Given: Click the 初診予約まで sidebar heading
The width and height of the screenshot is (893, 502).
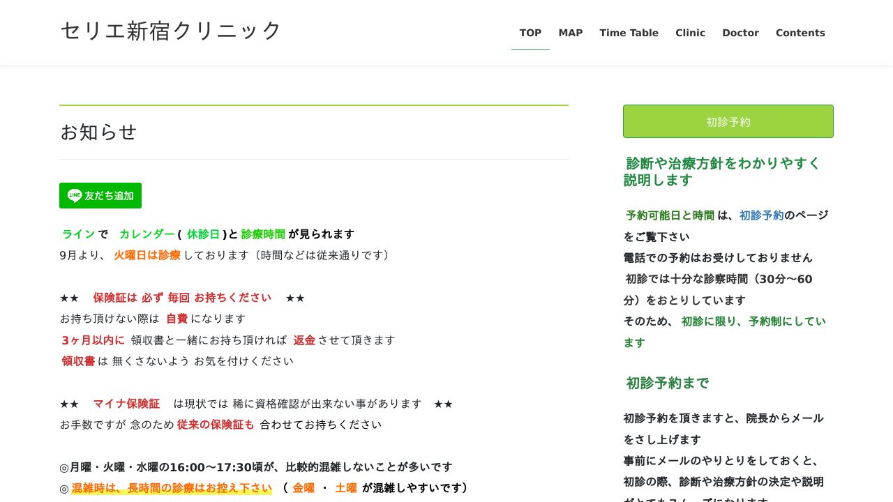Looking at the screenshot, I should pos(667,383).
